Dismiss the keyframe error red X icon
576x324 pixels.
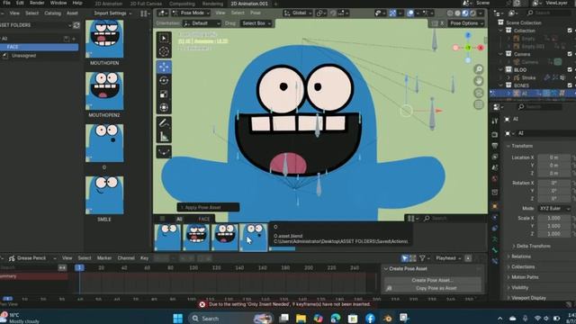[x=202, y=304]
